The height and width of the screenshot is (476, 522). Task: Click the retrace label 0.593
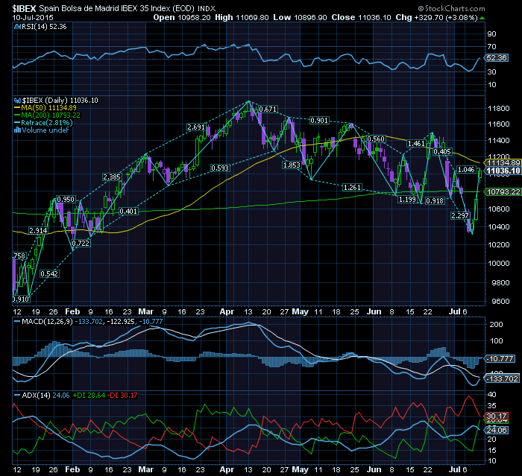click(x=220, y=168)
